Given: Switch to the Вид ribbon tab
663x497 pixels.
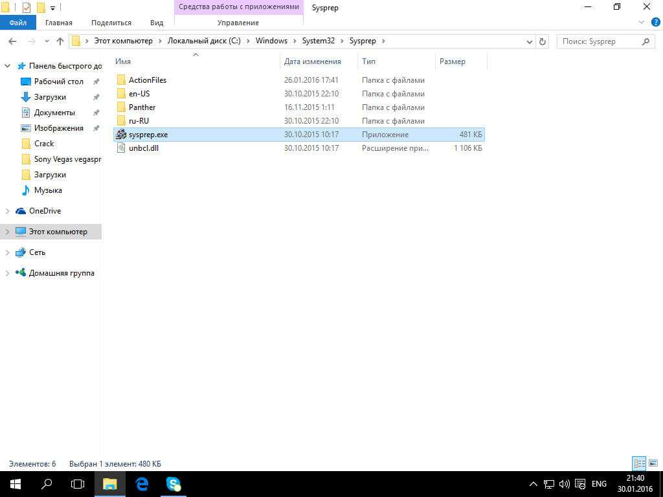Looking at the screenshot, I should 157,23.
